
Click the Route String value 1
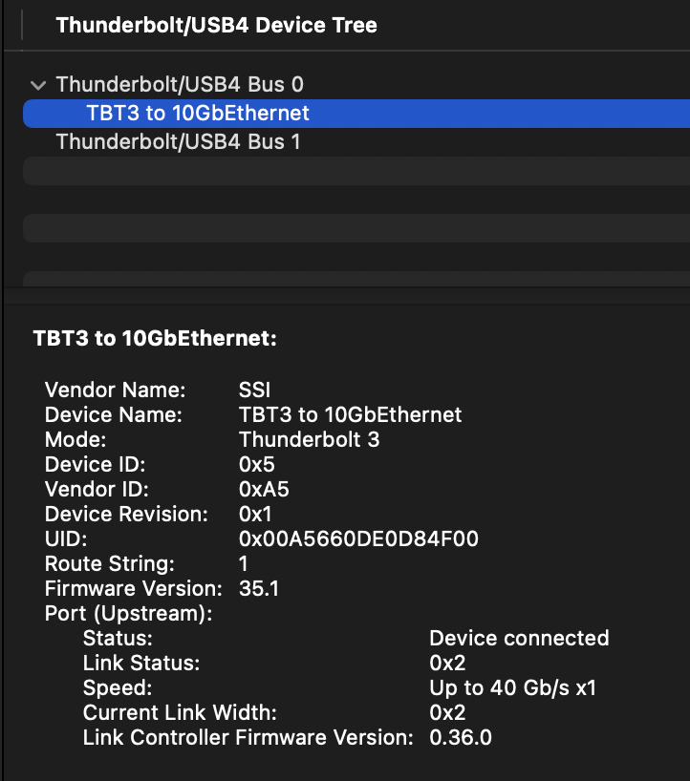point(244,564)
